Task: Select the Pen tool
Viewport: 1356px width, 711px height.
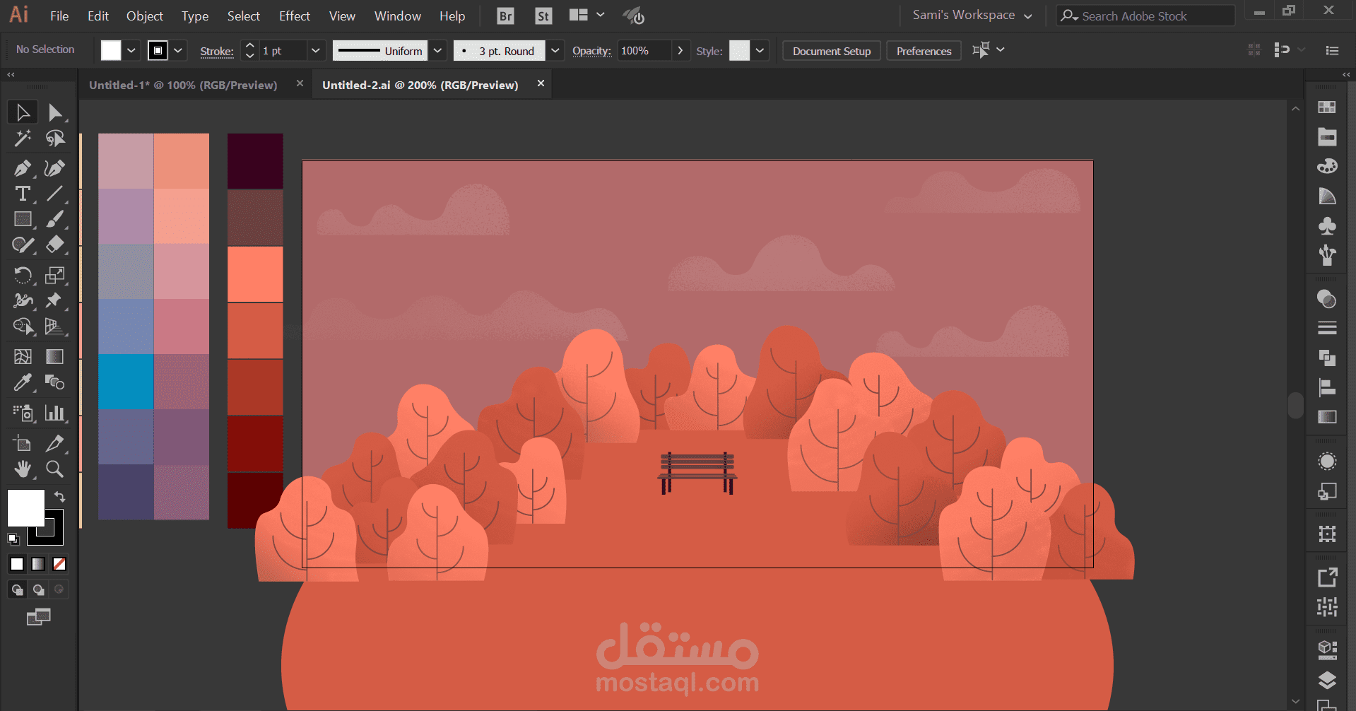Action: pyautogui.click(x=23, y=168)
